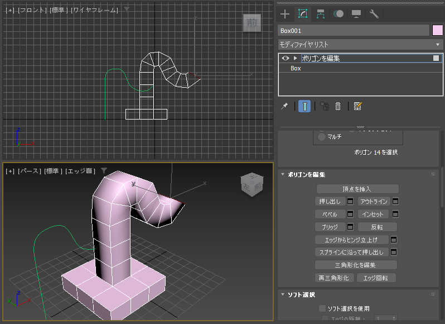Viewport: 445px width, 324px height.
Task: Click the インセット button
Action: [x=373, y=214]
